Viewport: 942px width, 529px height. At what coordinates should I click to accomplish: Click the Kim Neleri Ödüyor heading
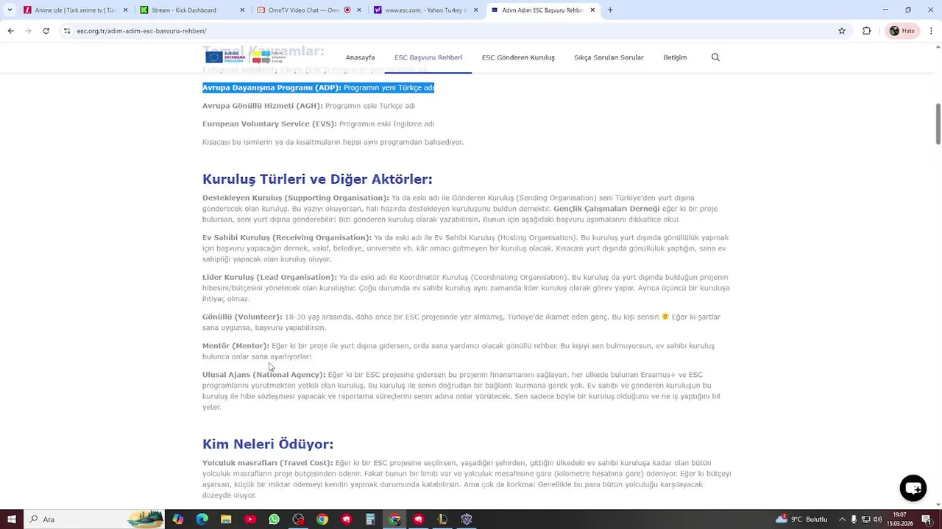(x=268, y=444)
